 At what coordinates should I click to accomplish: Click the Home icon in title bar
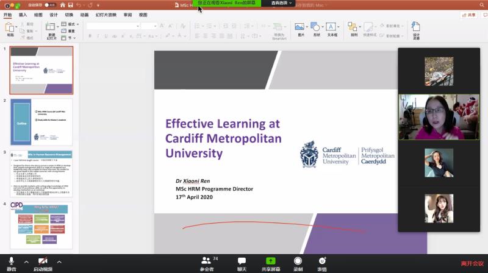63,5
